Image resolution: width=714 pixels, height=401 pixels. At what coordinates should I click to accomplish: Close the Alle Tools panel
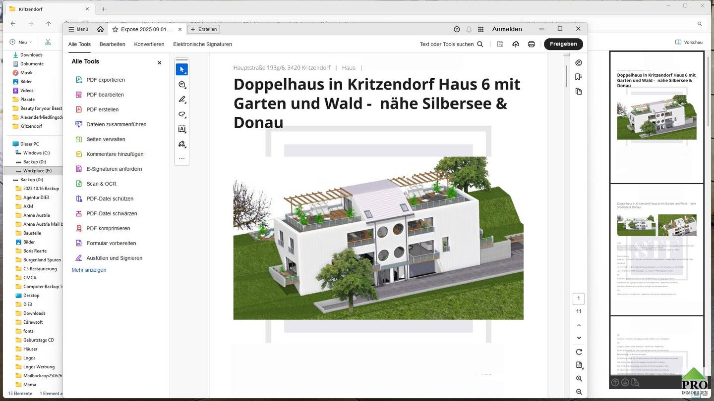[159, 63]
